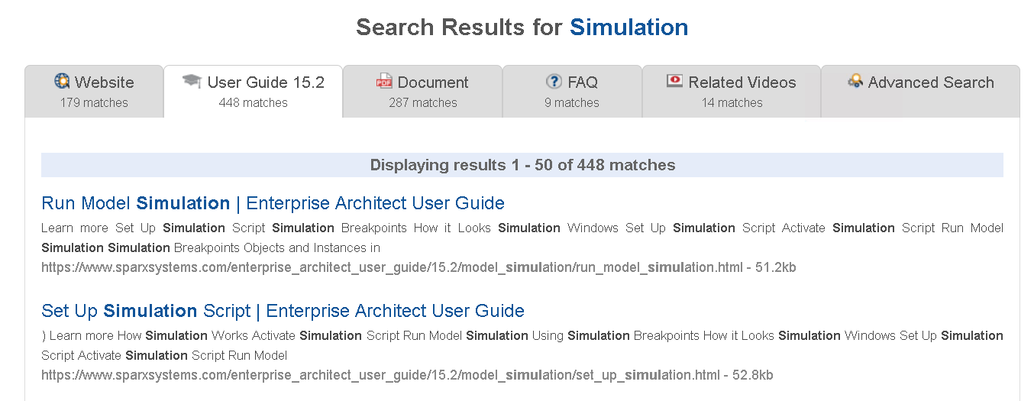Click the Run Model Simulation description snippet
Image resolution: width=1034 pixels, height=401 pixels.
click(x=522, y=238)
